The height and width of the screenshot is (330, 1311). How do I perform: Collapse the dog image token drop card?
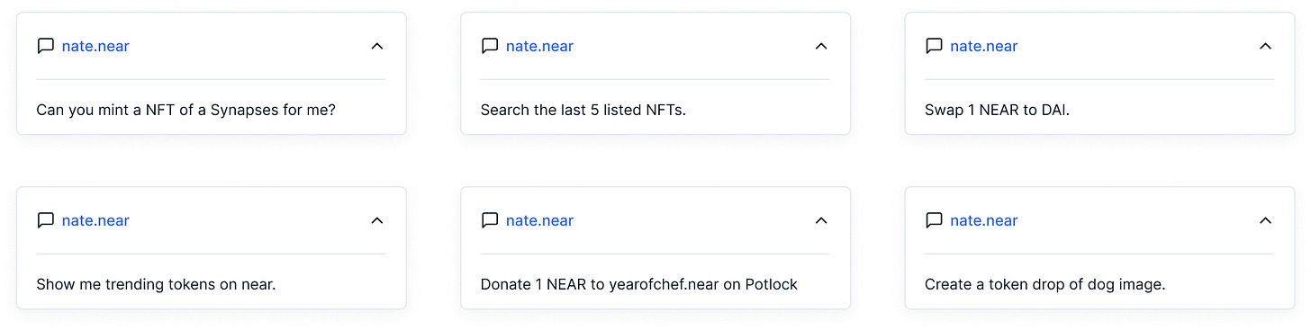1265,220
